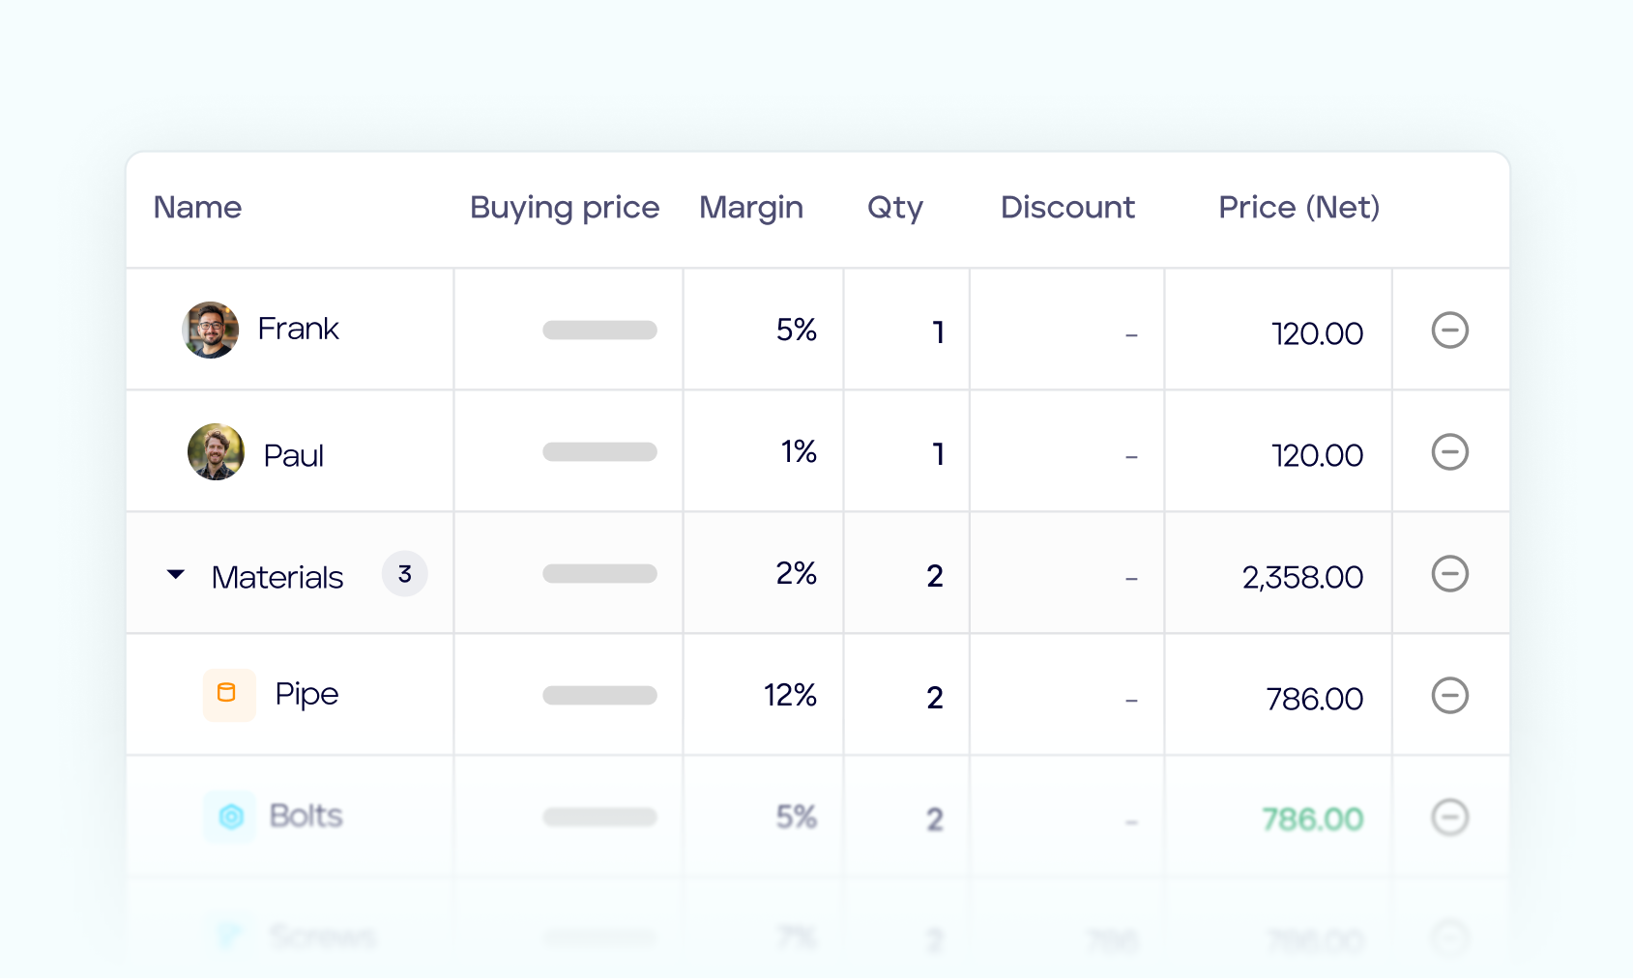Click Pipe's quantity value 2
1633x979 pixels.
click(x=935, y=698)
